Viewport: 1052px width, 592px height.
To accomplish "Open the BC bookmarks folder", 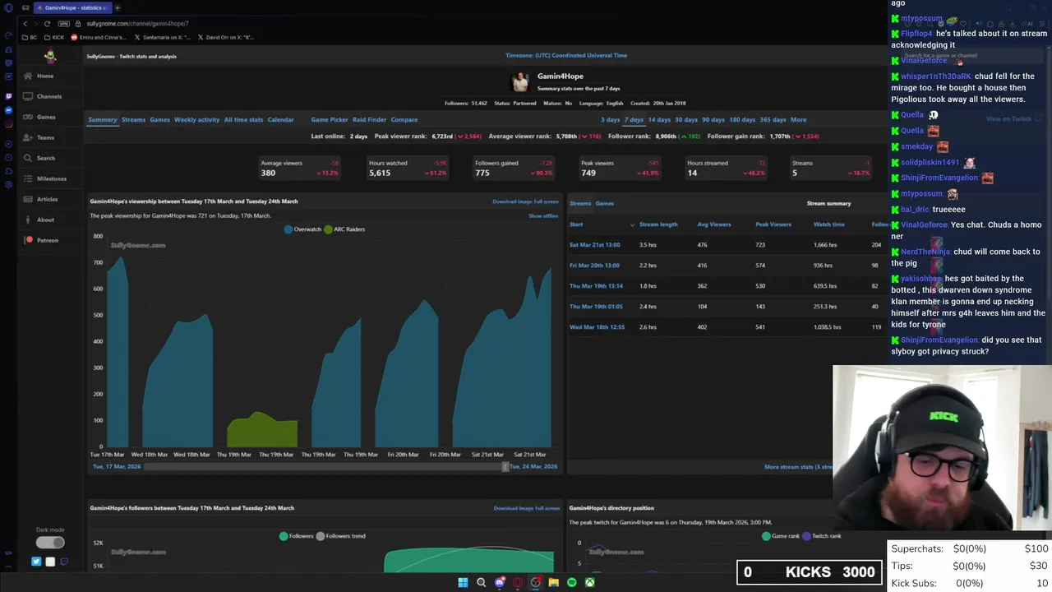I will pyautogui.click(x=29, y=37).
